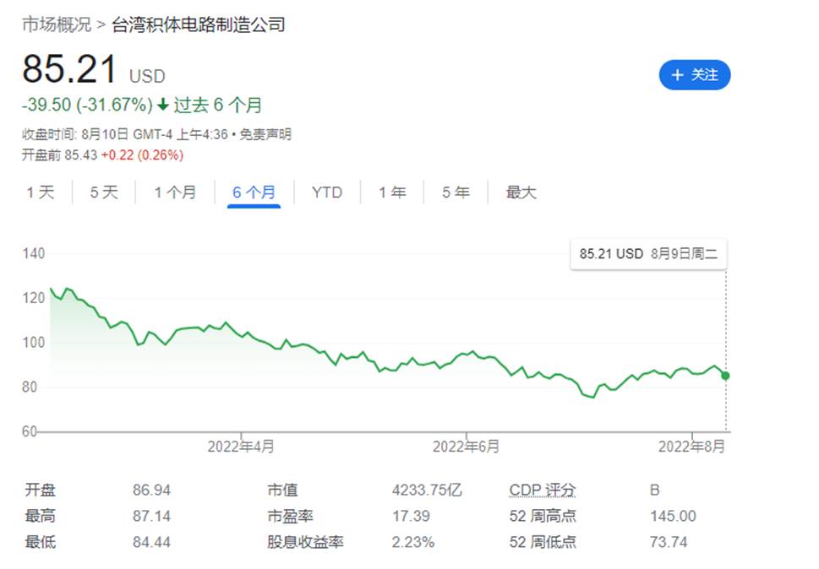Click the 85.21 USD chart tooltip
Viewport: 819px width, 569px height.
pos(648,254)
